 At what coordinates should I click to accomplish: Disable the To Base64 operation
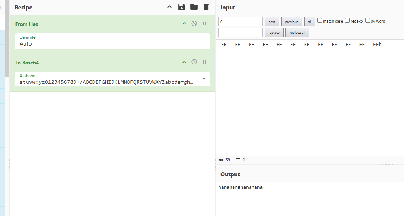click(x=194, y=62)
